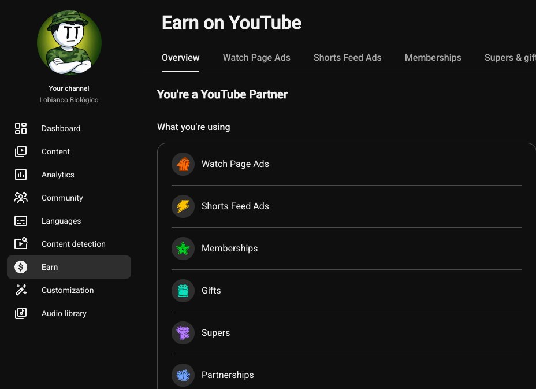Open Community in the sidebar
Screen dimensions: 536x389
[x=69, y=198]
